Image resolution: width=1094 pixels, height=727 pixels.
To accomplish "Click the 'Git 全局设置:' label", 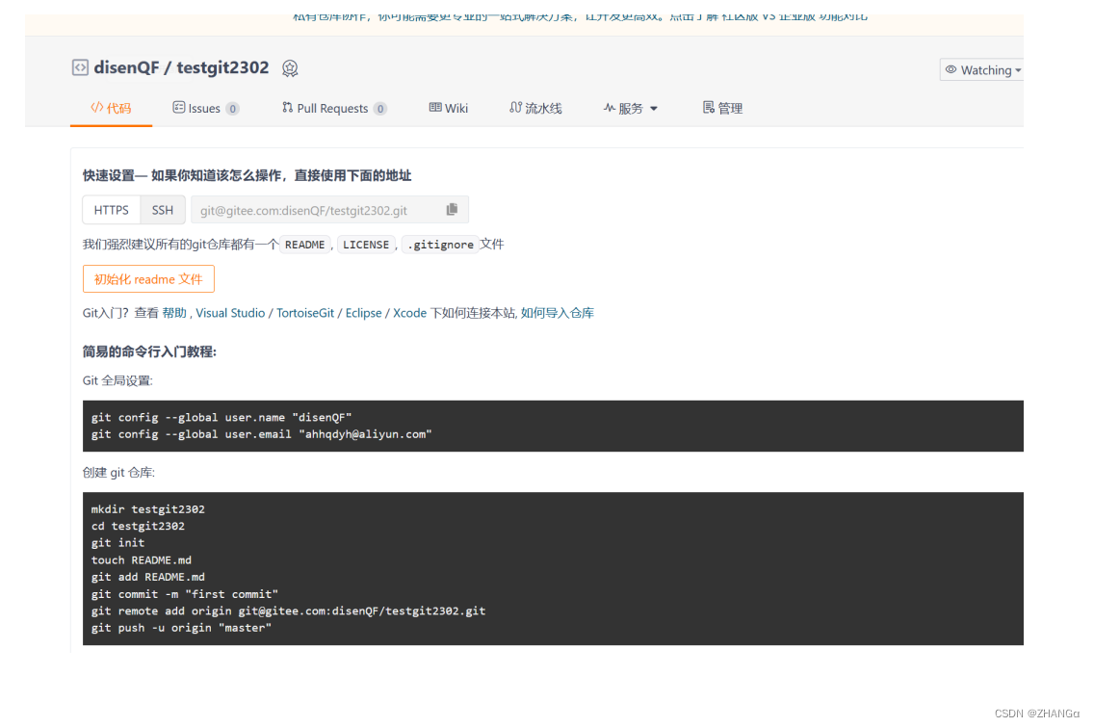I will click(x=117, y=381).
